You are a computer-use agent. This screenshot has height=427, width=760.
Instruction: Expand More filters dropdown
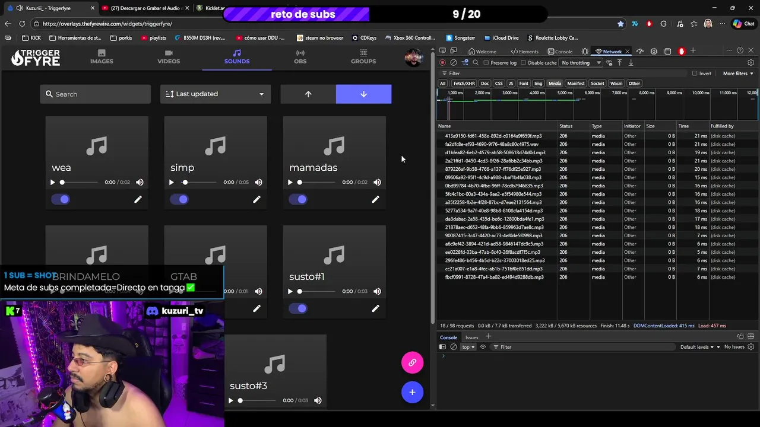pos(738,74)
